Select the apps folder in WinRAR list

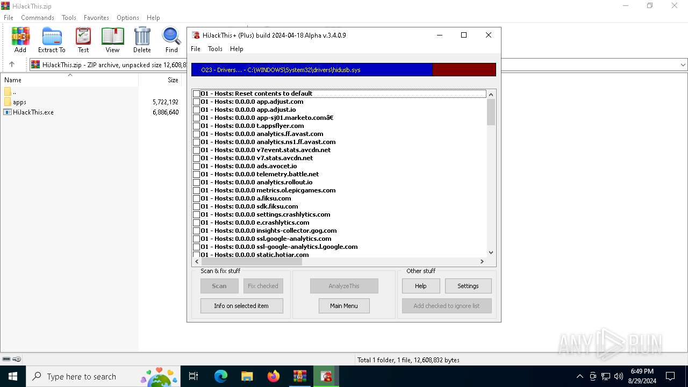(x=19, y=102)
